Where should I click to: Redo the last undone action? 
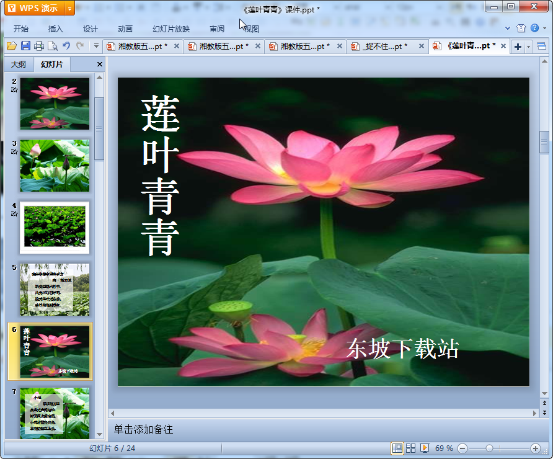80,46
